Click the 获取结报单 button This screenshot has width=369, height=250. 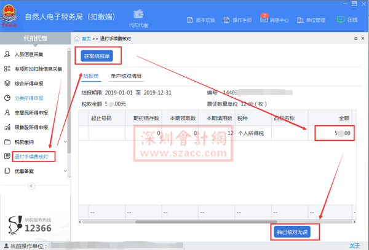[97, 57]
